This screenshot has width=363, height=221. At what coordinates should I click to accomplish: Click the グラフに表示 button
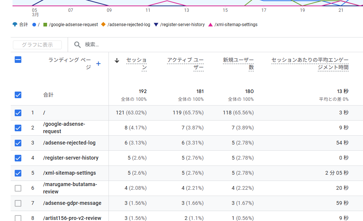37,45
